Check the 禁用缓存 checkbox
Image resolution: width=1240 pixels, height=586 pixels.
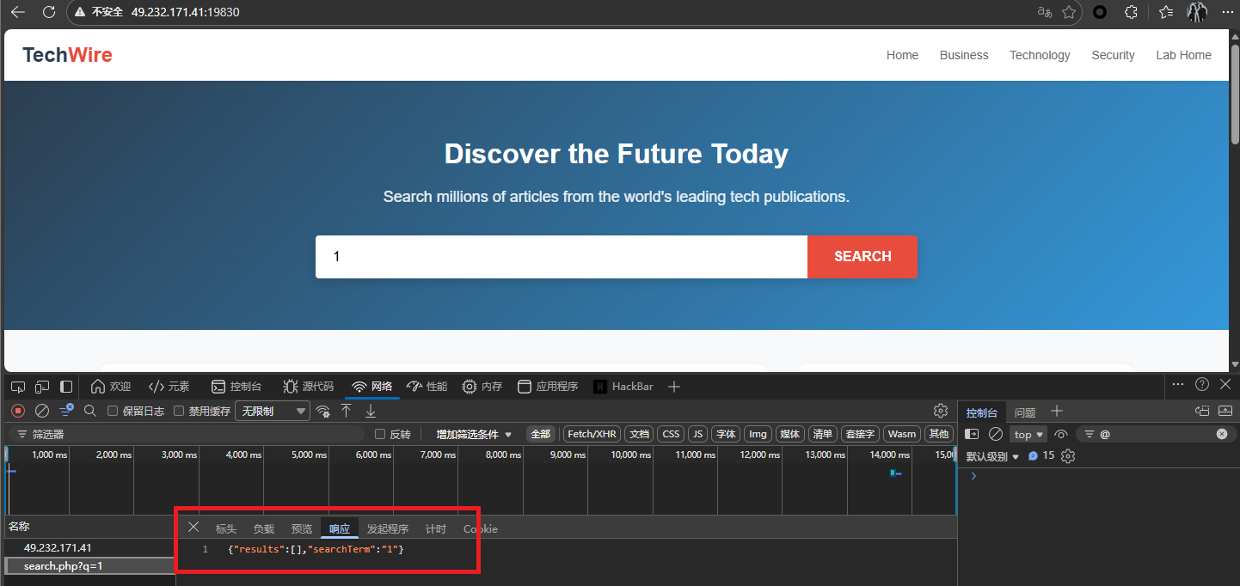click(x=179, y=411)
